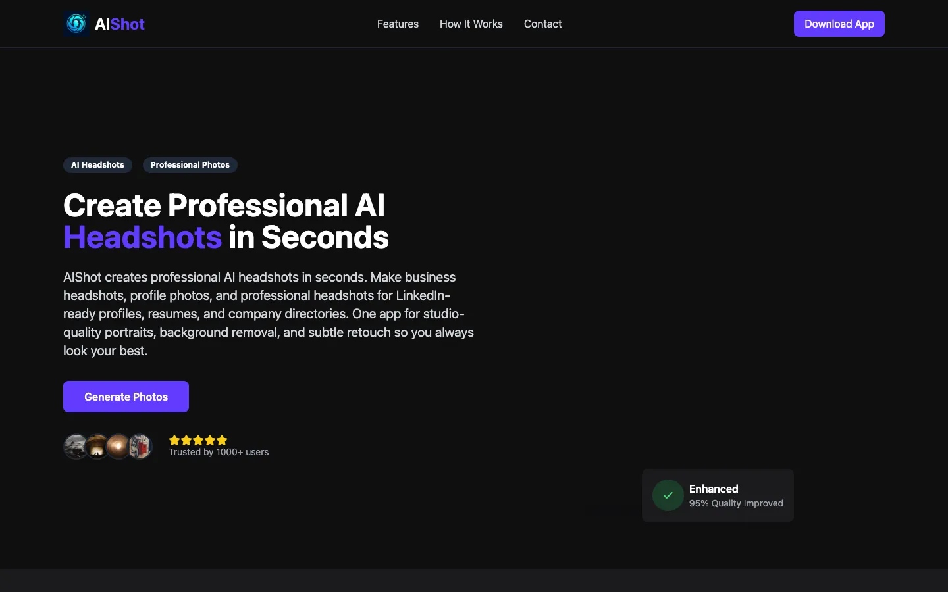Click the purple Headshots heading word
Viewport: 948px width, 592px height.
(x=142, y=237)
